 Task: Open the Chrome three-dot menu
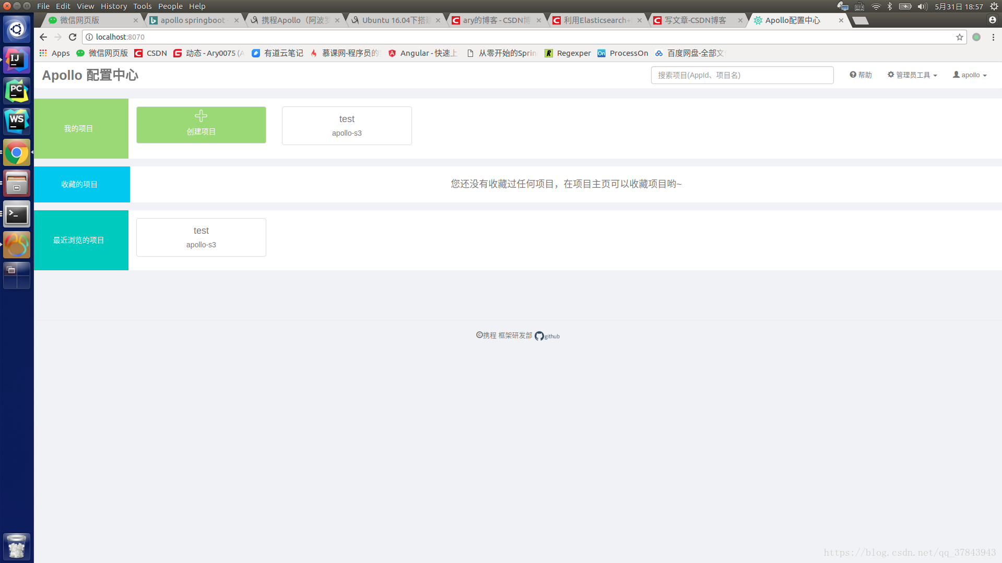(x=993, y=37)
